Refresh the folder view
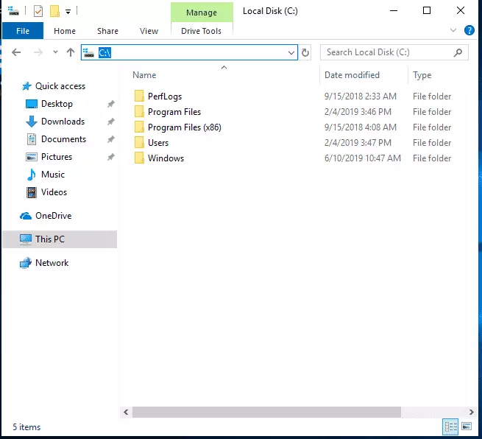 click(305, 52)
